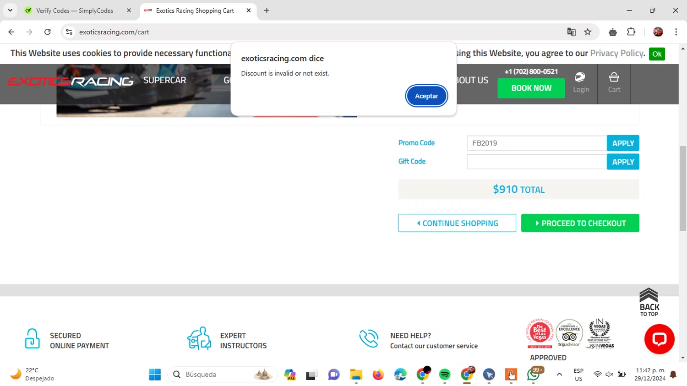The width and height of the screenshot is (687, 386).
Task: Click the $910 TOTAL amount
Action: point(518,189)
